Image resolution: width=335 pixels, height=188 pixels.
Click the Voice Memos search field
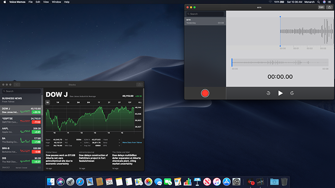(x=205, y=14)
